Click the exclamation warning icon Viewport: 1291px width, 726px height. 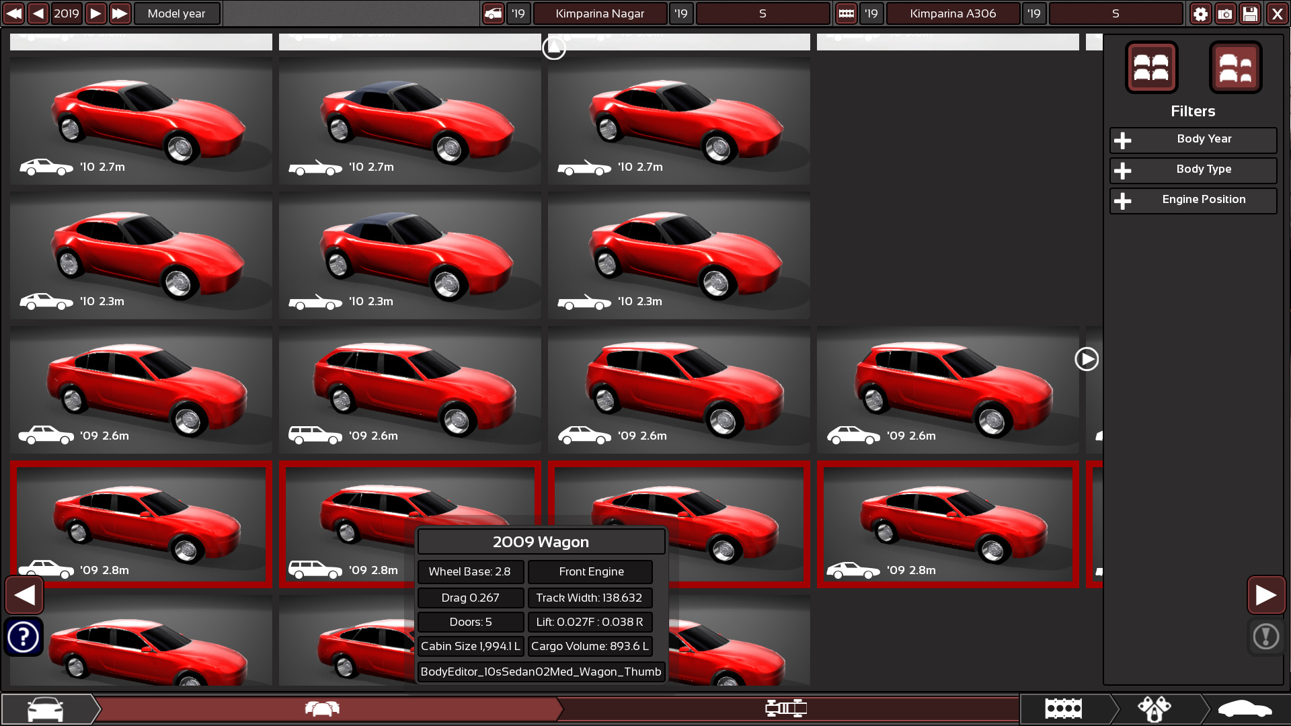(1265, 636)
